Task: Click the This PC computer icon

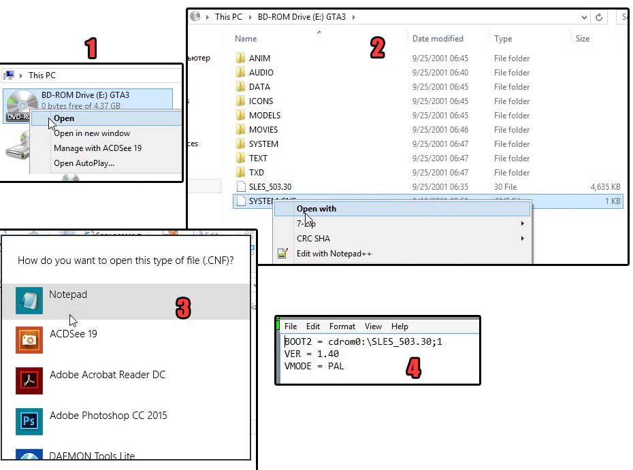Action: coord(9,75)
